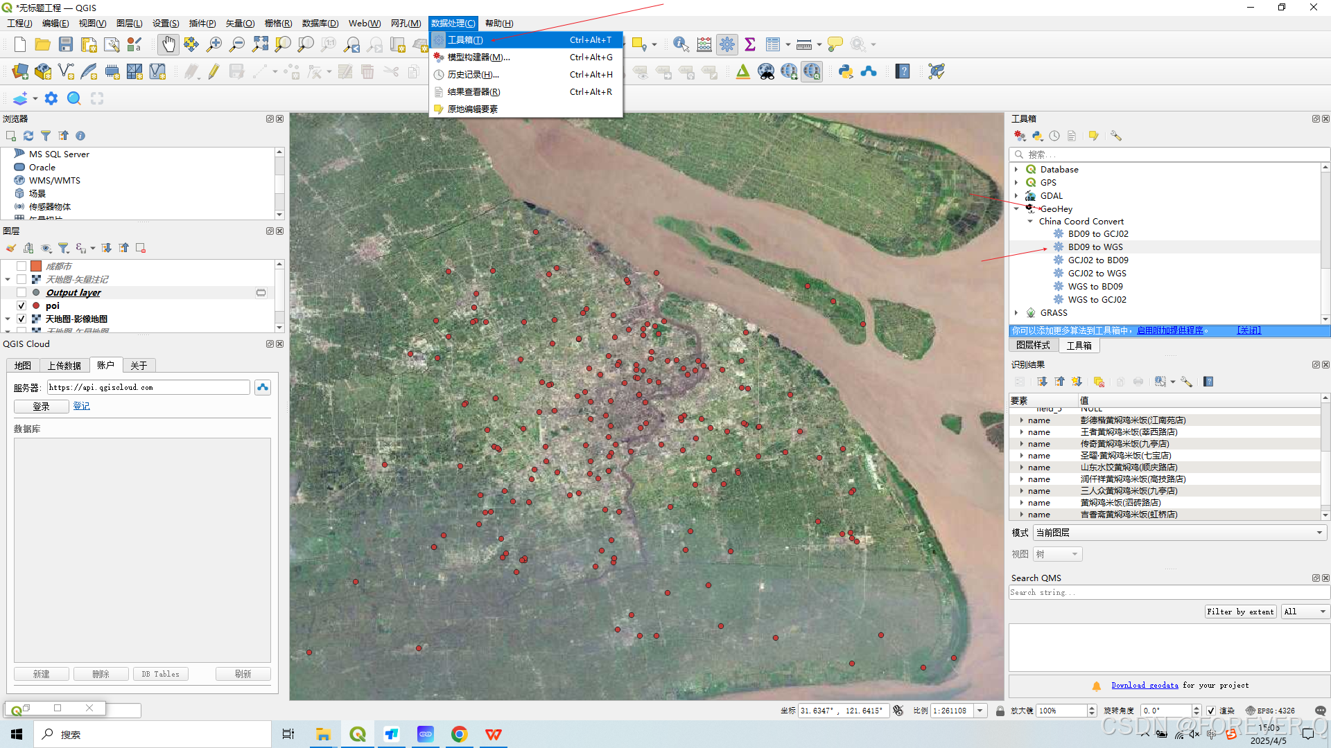Select the Pan Map hand tool

click(168, 44)
